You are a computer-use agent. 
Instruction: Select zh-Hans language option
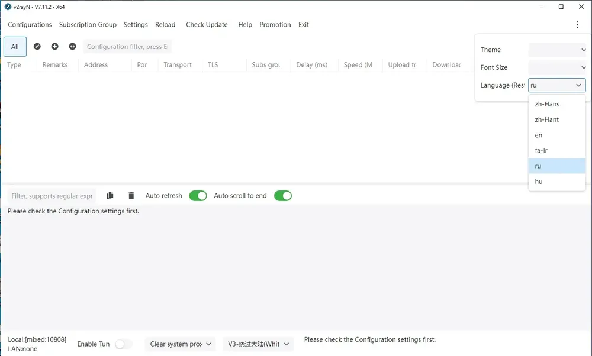pos(557,104)
